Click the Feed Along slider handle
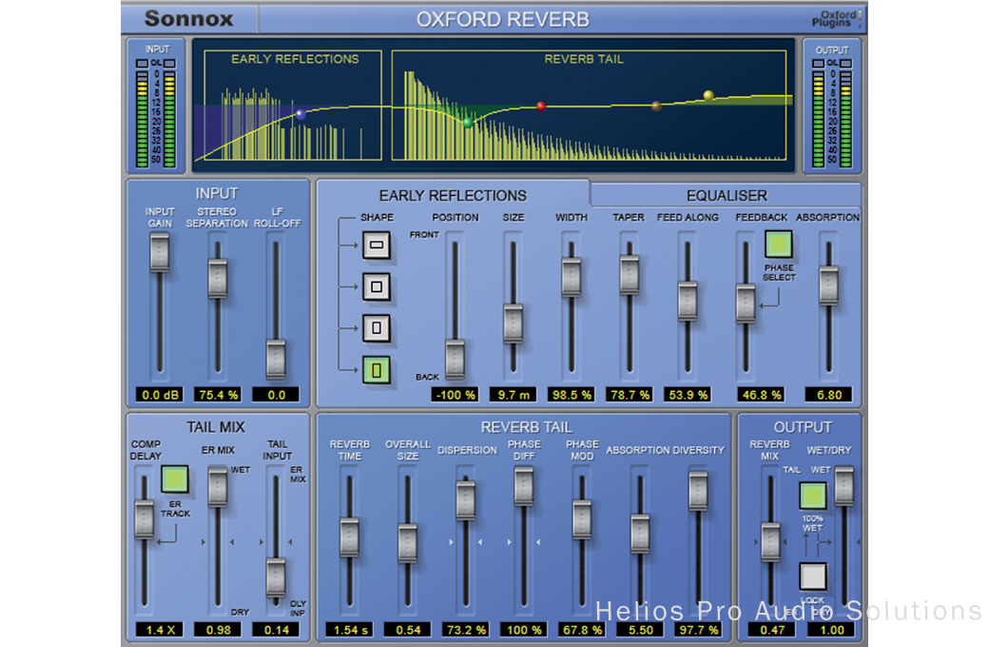1008x647 pixels. point(688,301)
